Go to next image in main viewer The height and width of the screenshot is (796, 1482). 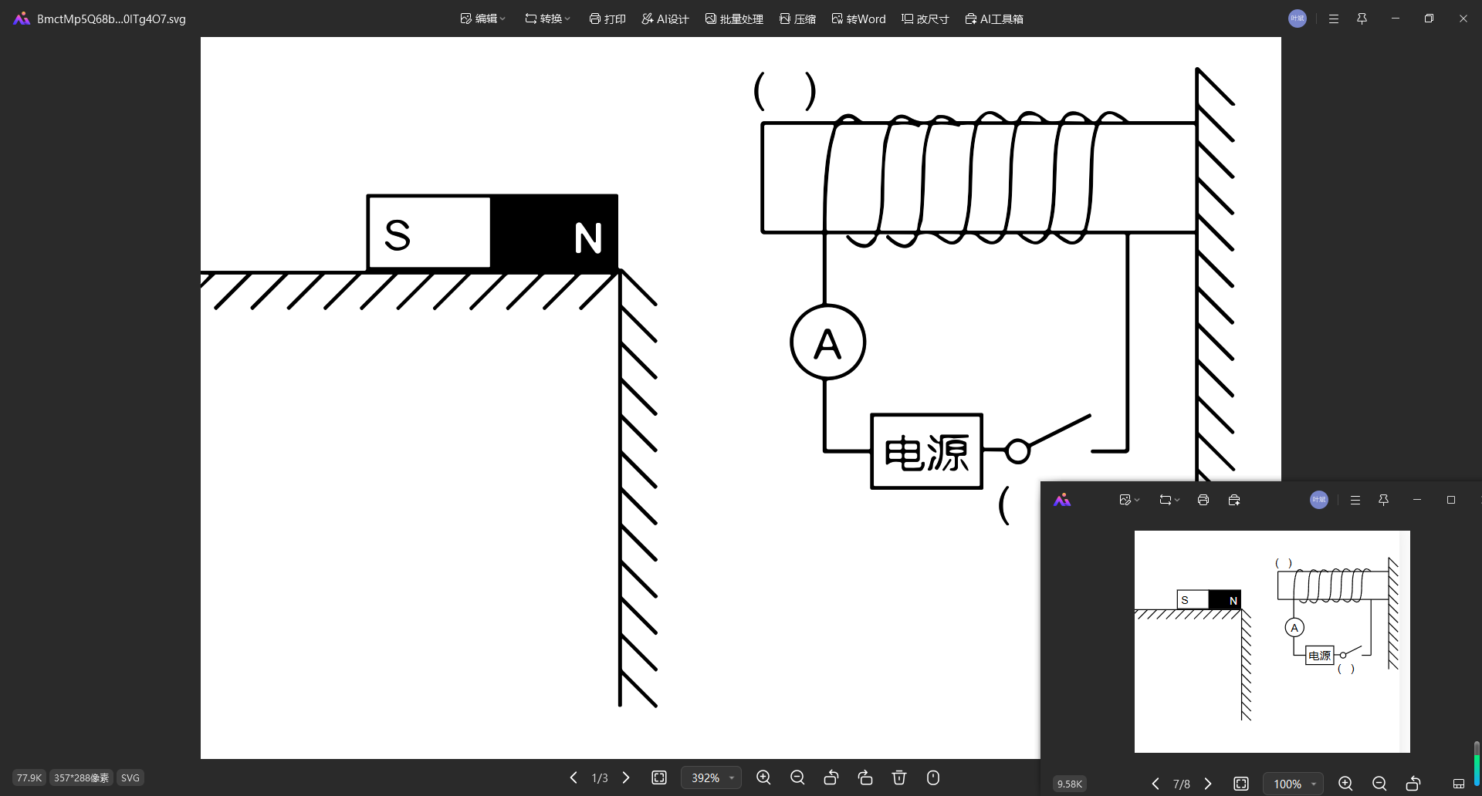tap(626, 777)
